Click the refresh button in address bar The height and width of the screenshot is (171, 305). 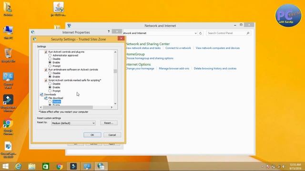[200, 33]
